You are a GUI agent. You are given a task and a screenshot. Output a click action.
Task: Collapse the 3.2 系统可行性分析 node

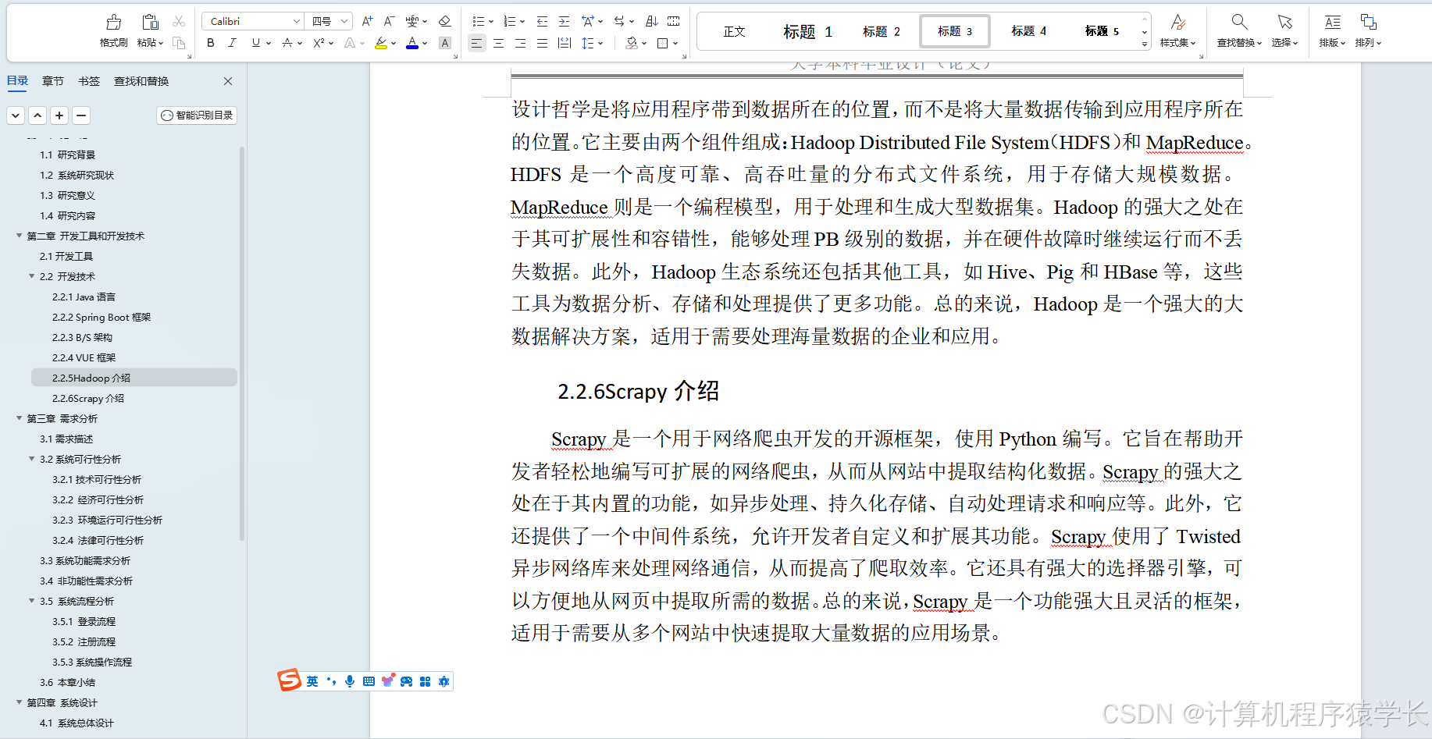click(32, 459)
